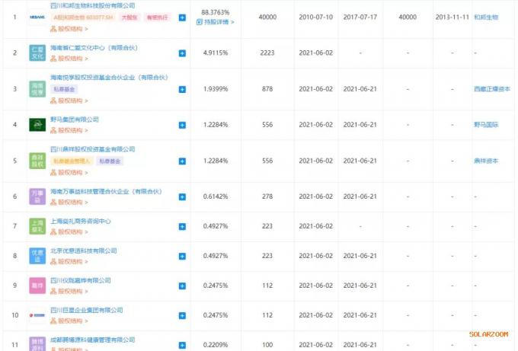The image size is (518, 351).
Task: Click the 野马国际 link in last column
Action: click(485, 125)
